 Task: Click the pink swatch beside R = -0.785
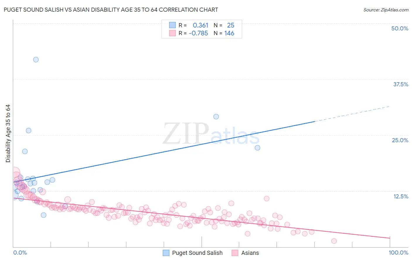(172, 33)
